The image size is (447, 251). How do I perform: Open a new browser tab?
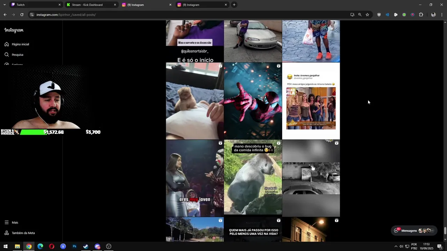pos(234,5)
